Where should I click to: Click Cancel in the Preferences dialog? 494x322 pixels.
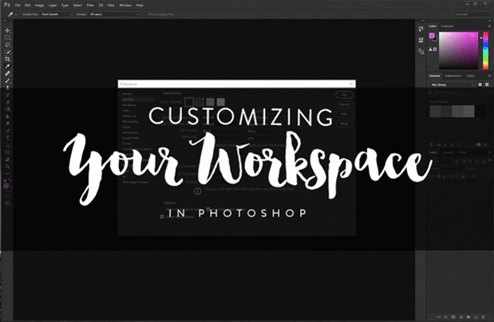[344, 104]
